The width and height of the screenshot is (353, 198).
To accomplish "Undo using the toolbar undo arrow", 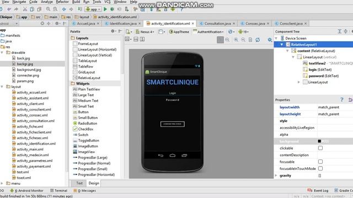I will coord(9,9).
